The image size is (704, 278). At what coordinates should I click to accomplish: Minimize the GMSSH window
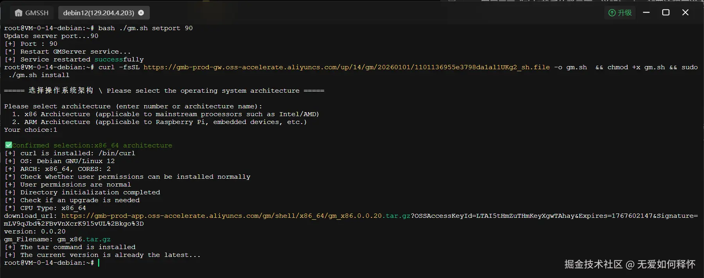pyautogui.click(x=646, y=13)
